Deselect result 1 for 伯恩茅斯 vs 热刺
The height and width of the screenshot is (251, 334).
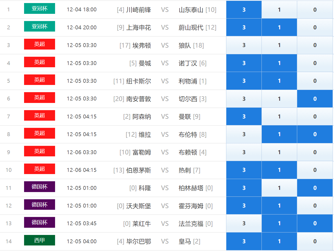coord(279,170)
